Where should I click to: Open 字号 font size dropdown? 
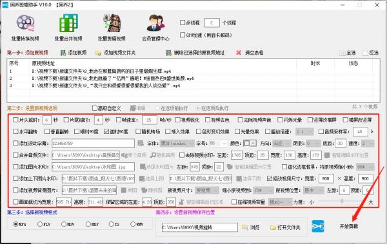point(218,143)
